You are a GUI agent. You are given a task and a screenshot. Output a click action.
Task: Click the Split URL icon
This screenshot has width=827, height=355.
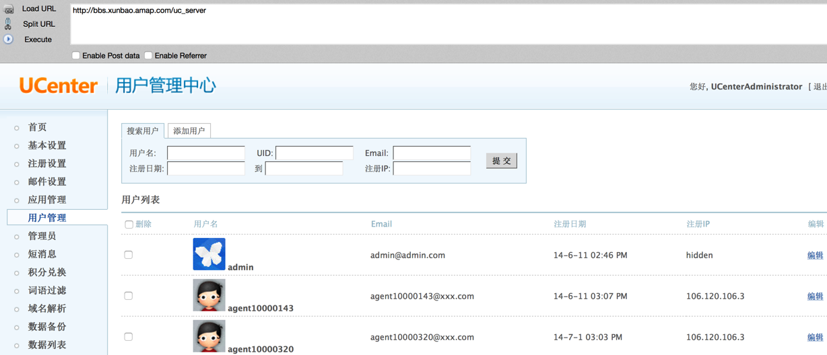[8, 24]
